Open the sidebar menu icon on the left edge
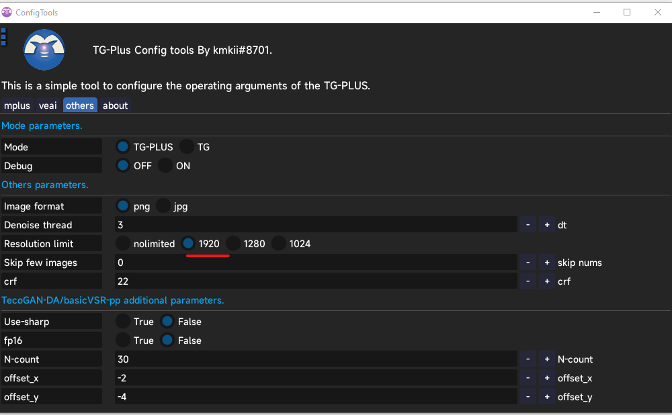The image size is (672, 415). click(3, 37)
